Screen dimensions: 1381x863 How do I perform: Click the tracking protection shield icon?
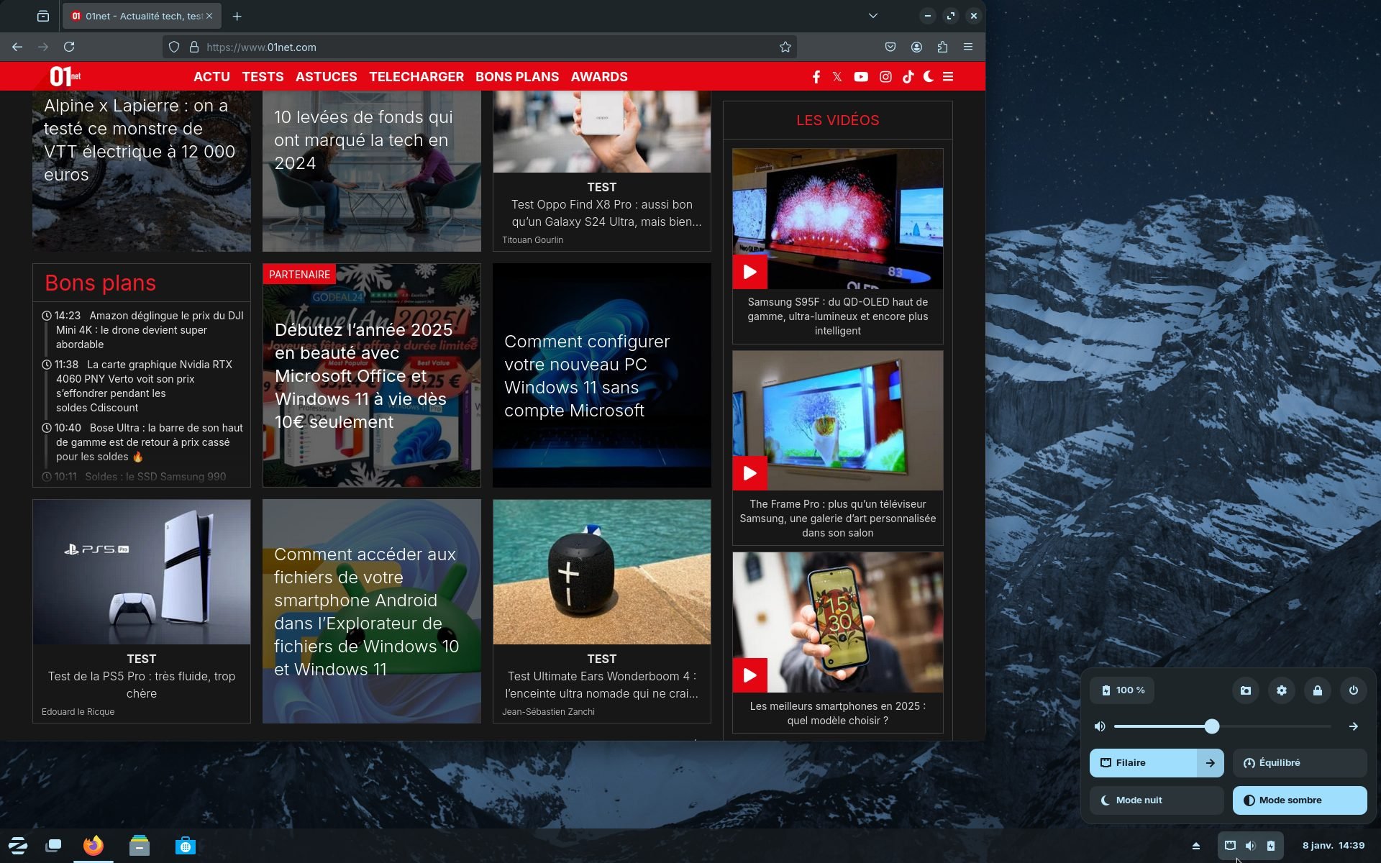point(174,47)
